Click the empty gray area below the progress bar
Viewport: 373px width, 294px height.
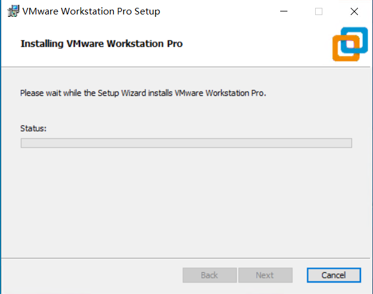[x=186, y=199]
